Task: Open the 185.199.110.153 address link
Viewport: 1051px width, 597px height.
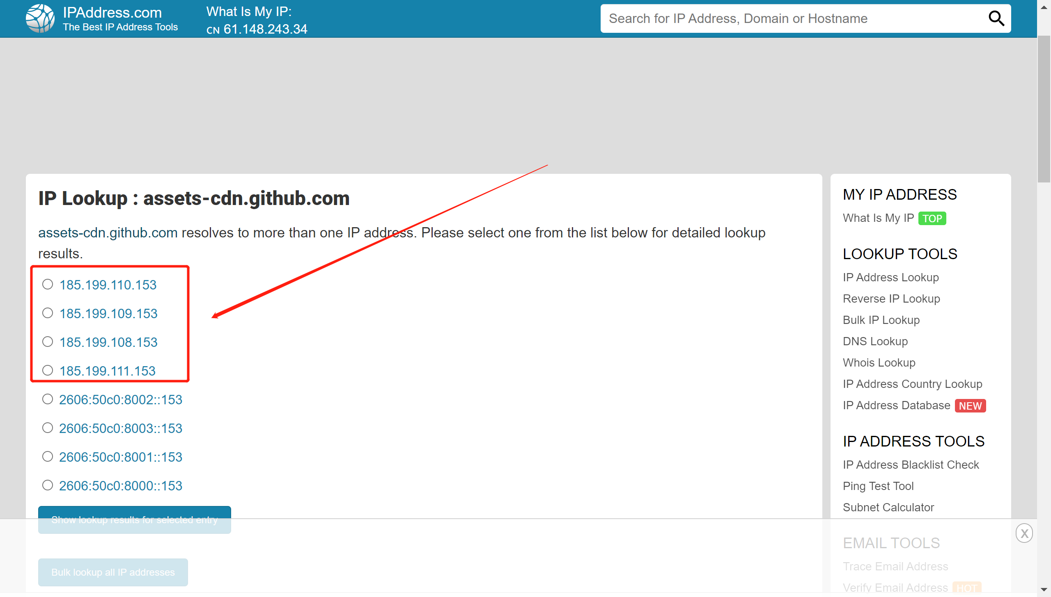Action: pos(108,285)
